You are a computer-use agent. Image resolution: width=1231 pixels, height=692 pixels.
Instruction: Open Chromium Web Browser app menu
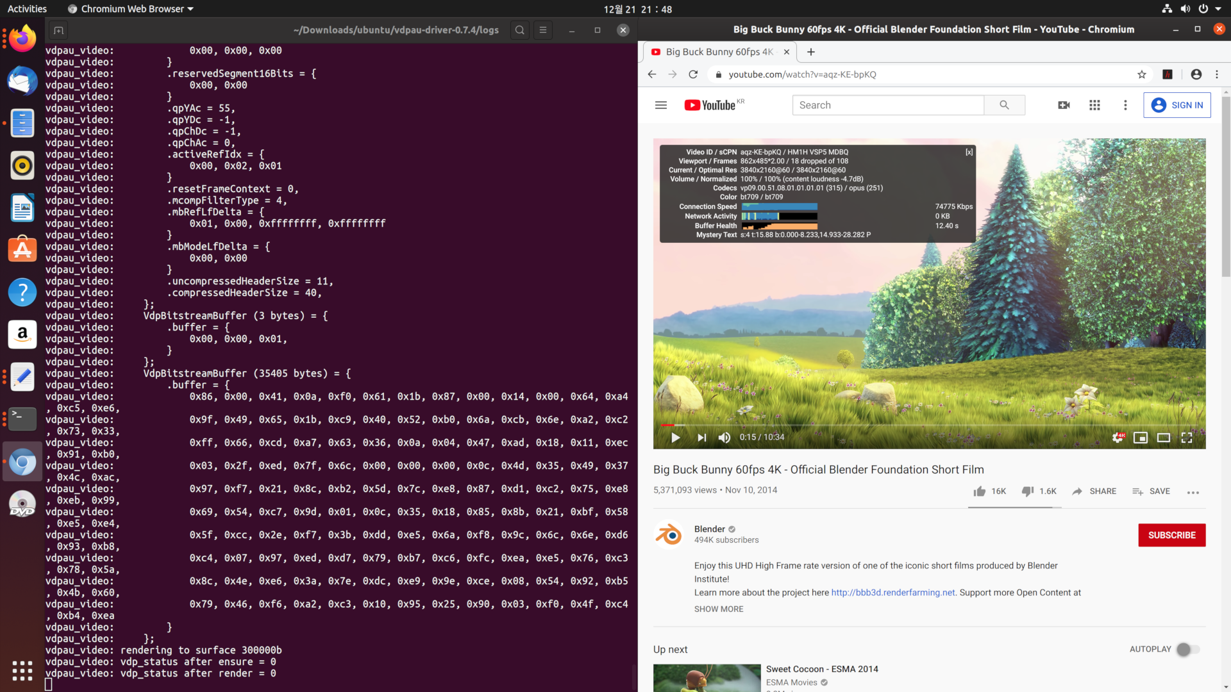click(130, 9)
